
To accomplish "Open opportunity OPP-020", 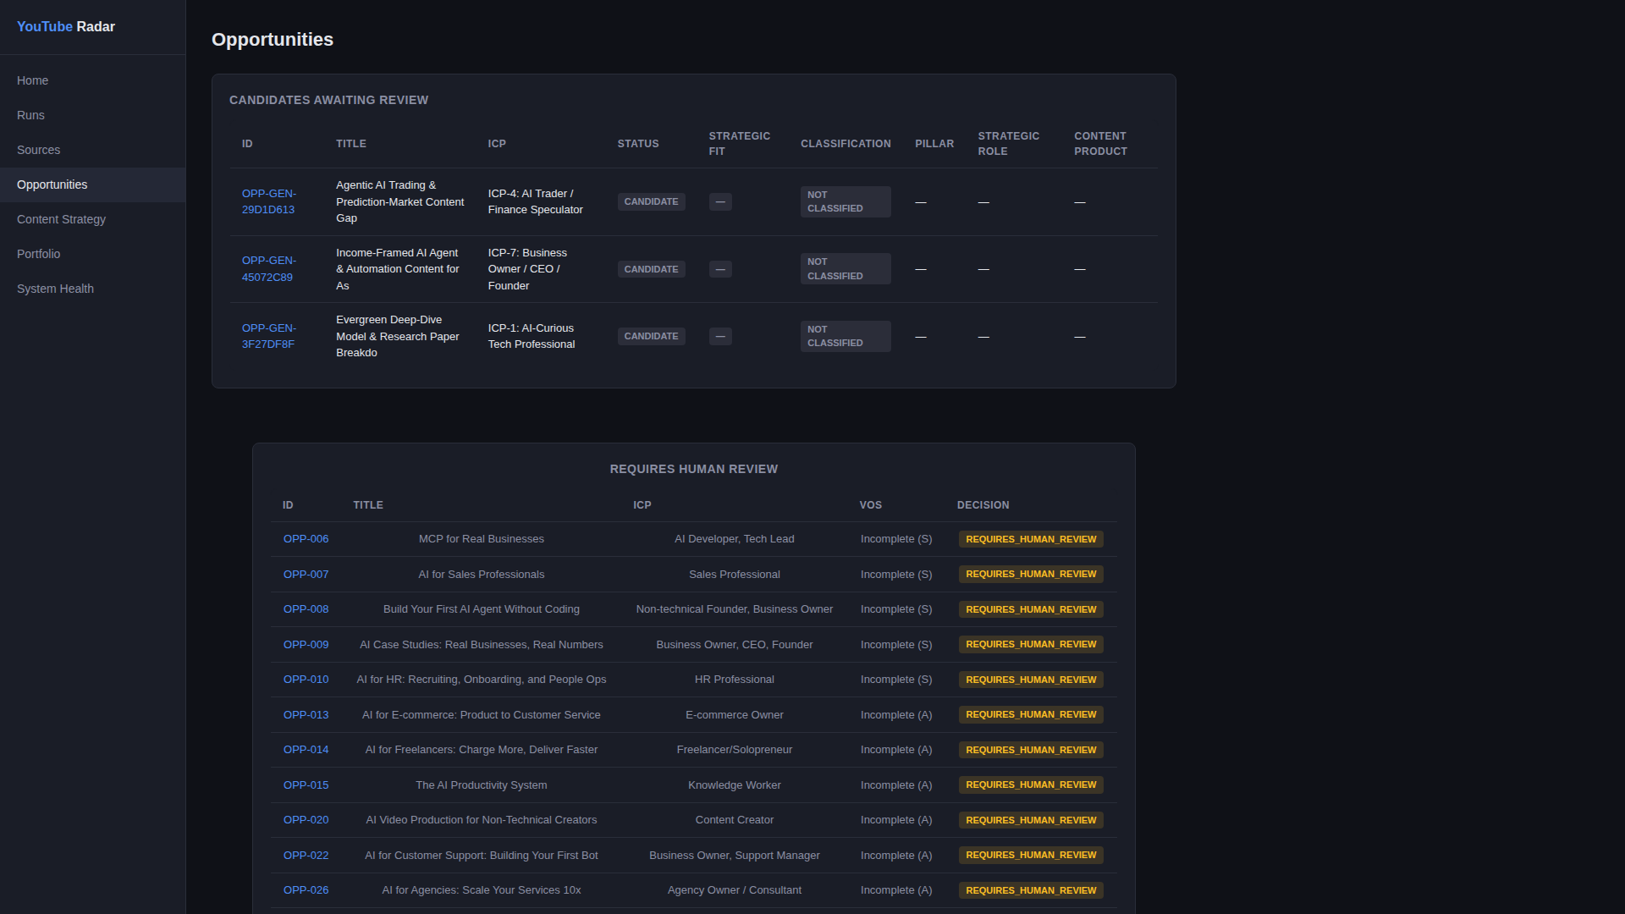I will [306, 820].
